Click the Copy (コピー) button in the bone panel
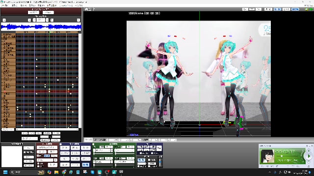This screenshot has height=176, width=314. coord(65,159)
